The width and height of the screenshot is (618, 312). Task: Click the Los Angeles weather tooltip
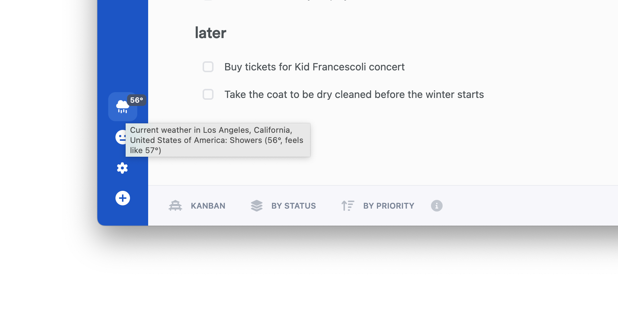(x=218, y=140)
